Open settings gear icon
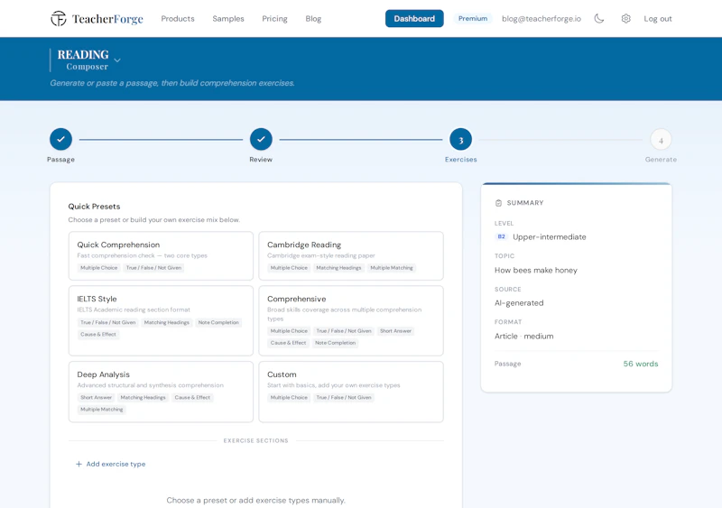This screenshot has height=508, width=722. pyautogui.click(x=625, y=18)
